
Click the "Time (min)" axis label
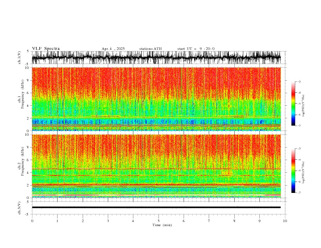(162, 225)
